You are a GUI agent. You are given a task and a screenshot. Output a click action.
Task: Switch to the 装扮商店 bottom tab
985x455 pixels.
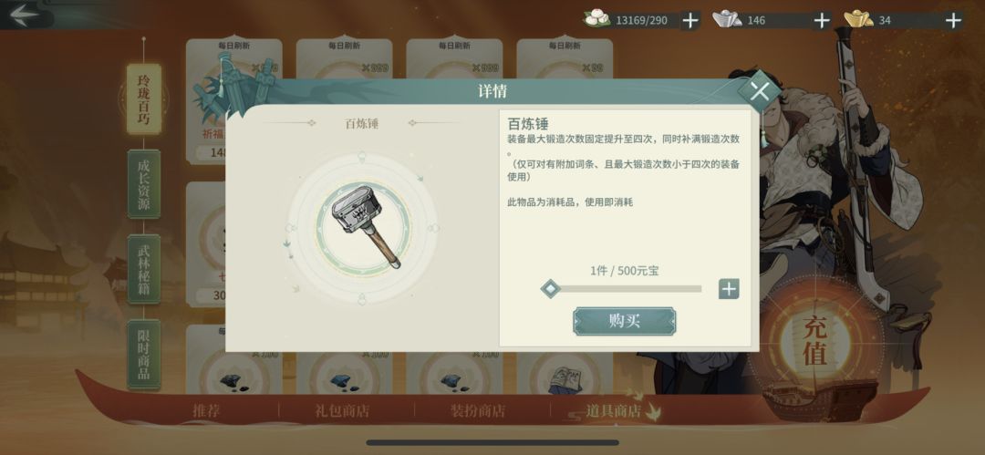pos(477,411)
